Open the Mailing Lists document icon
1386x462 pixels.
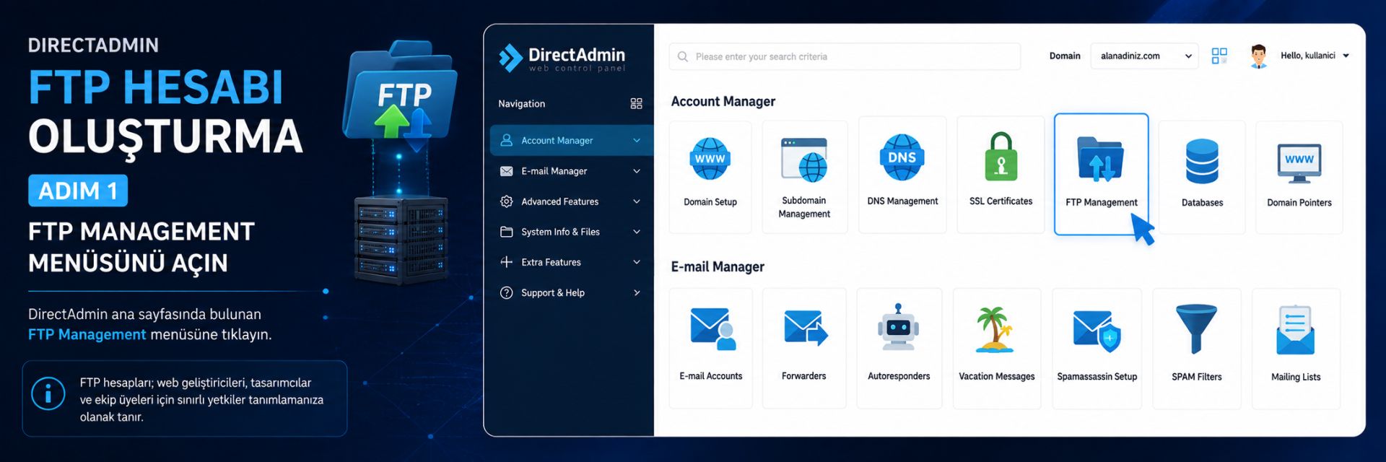coord(1295,330)
